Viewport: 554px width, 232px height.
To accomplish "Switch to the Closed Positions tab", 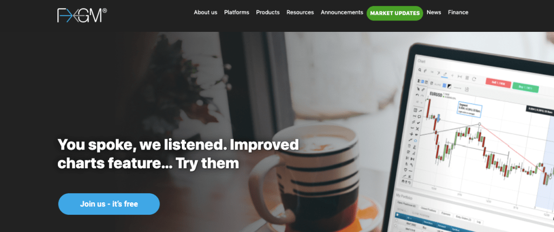I will pos(429,210).
